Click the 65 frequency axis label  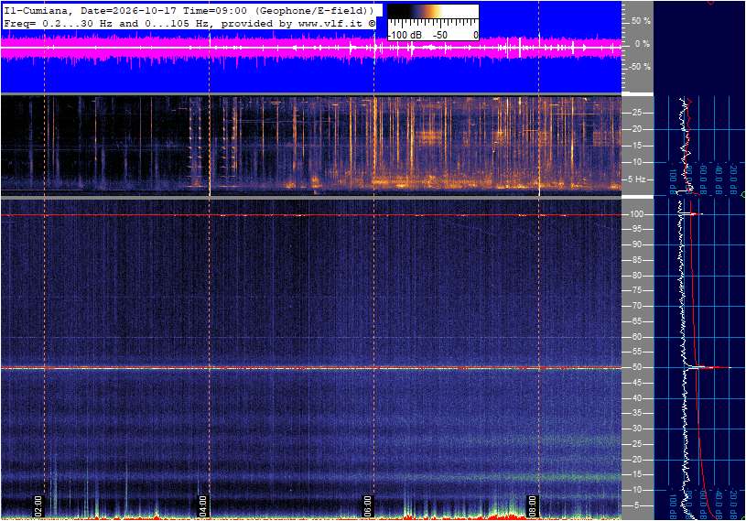(636, 321)
